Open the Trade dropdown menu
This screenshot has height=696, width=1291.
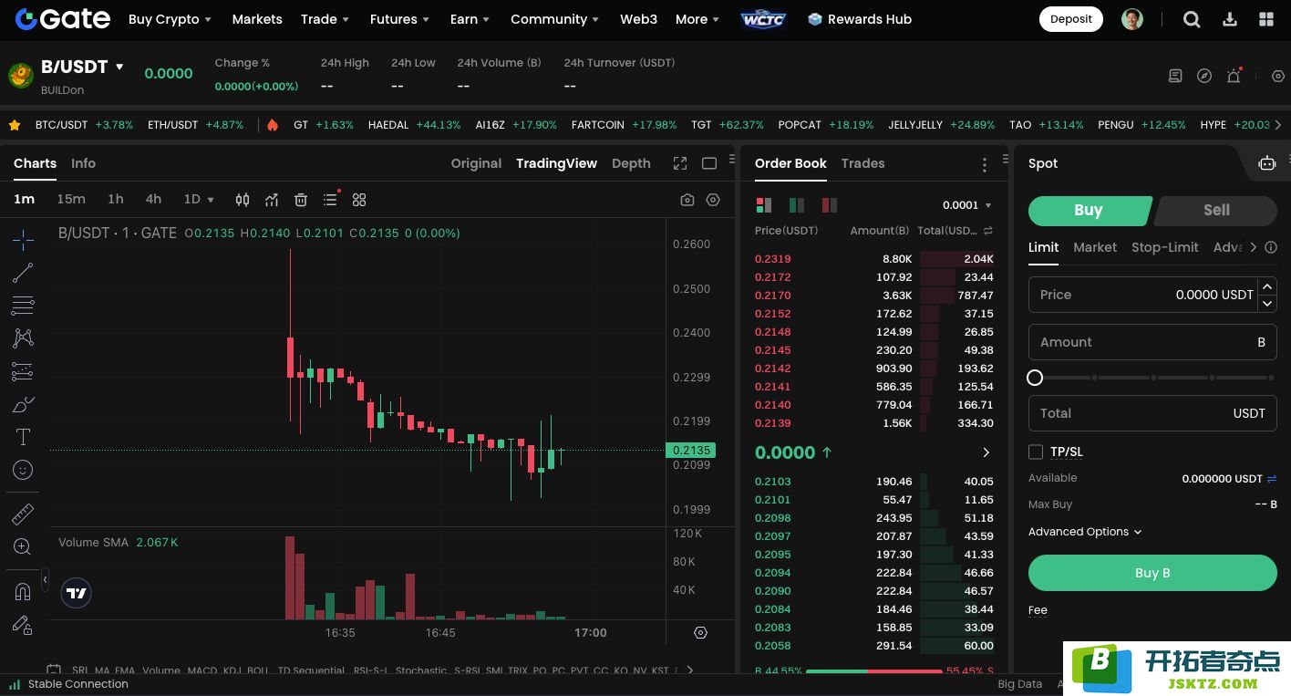325,19
